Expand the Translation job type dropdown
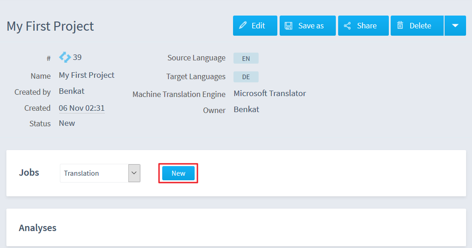 pyautogui.click(x=134, y=173)
